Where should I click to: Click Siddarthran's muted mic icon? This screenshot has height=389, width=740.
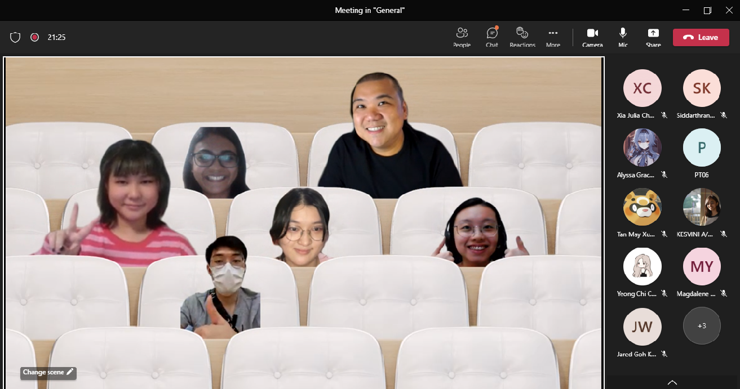pos(724,115)
